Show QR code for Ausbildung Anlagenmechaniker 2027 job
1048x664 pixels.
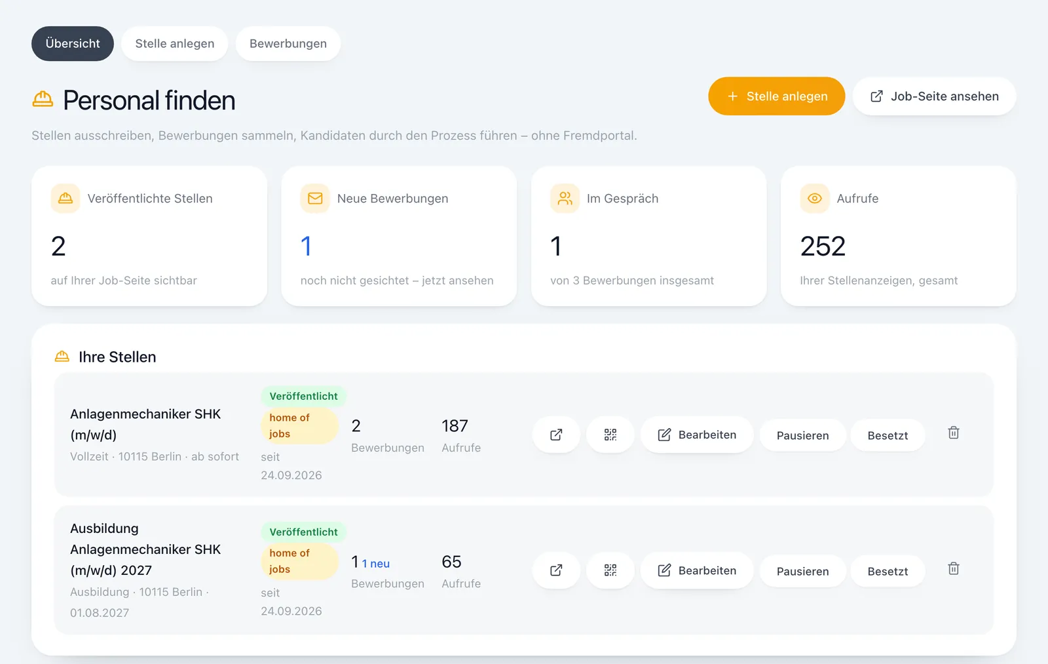pos(610,570)
